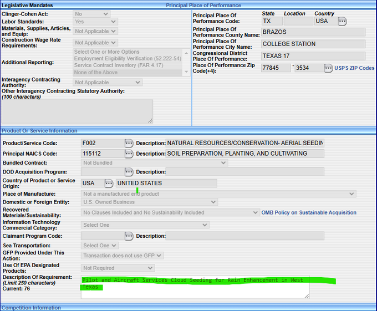Open the Place of Manufacture dropdown

[218, 194]
